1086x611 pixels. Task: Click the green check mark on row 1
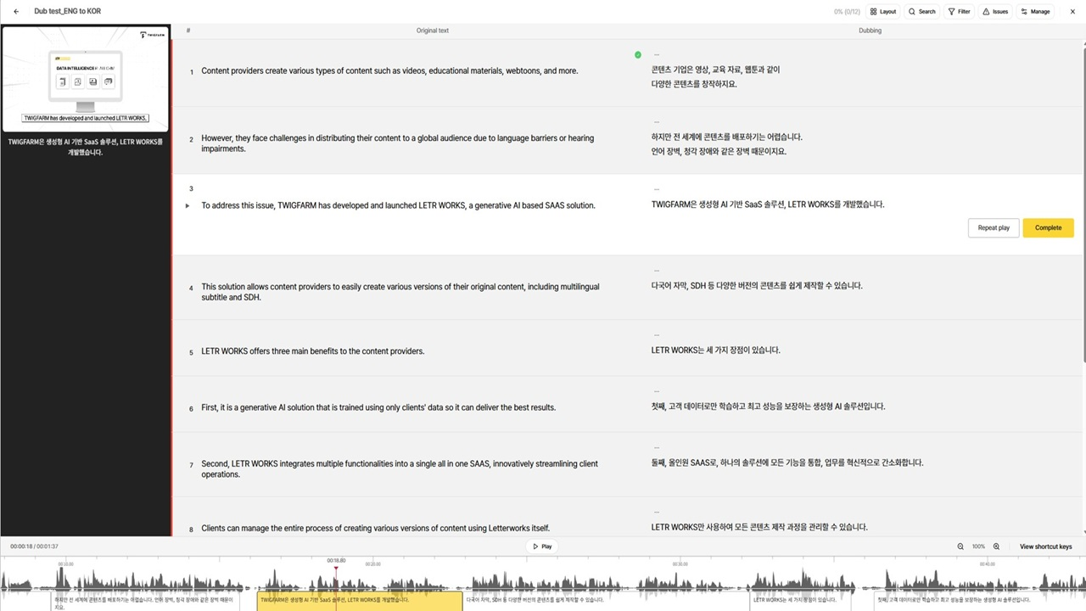[638, 55]
